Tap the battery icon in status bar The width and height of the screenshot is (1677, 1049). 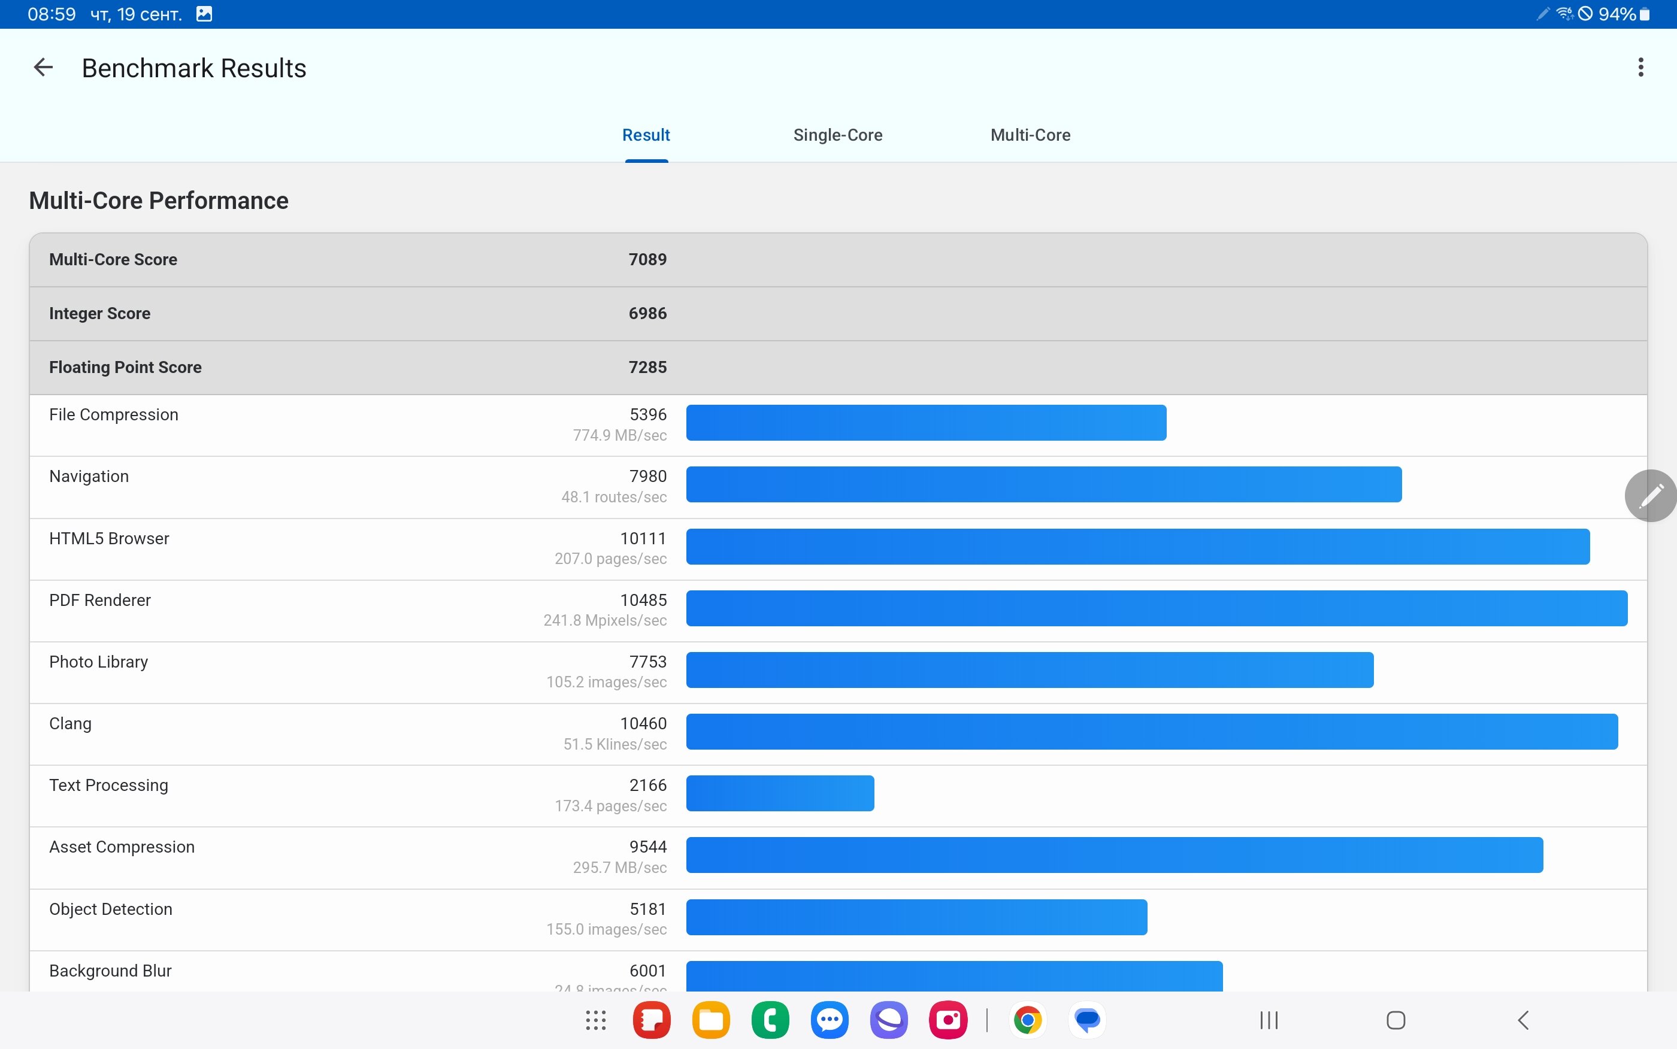pyautogui.click(x=1645, y=14)
